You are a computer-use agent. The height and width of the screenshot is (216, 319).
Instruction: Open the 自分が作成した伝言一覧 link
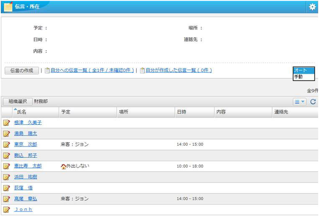[x=179, y=70]
